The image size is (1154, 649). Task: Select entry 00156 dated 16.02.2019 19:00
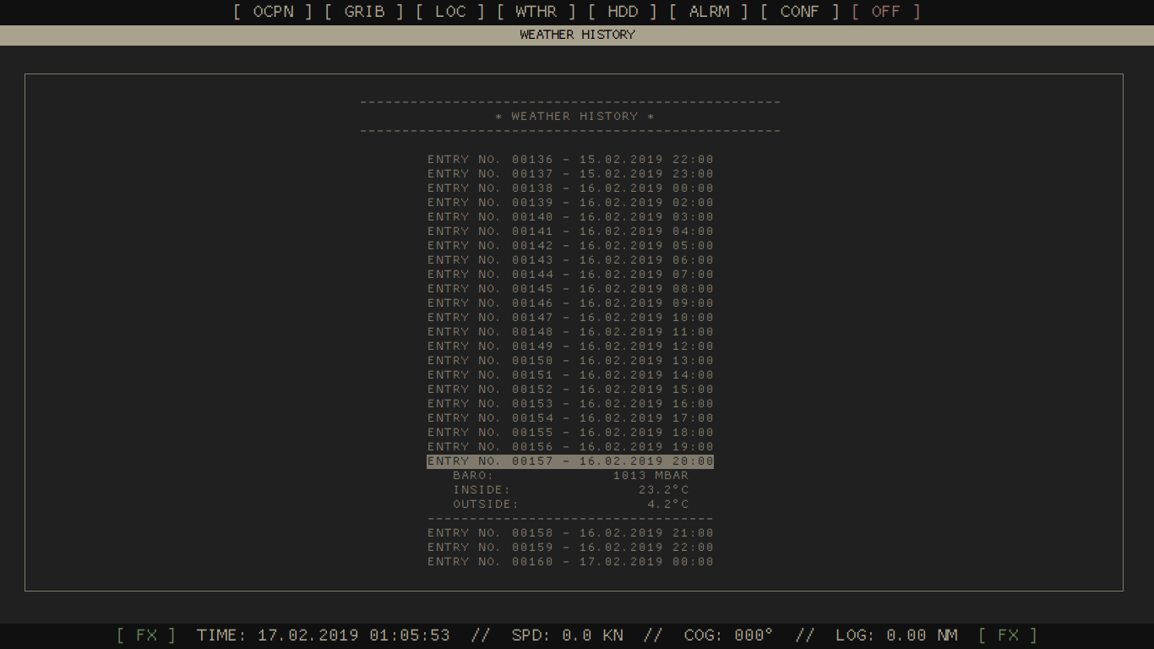point(570,447)
